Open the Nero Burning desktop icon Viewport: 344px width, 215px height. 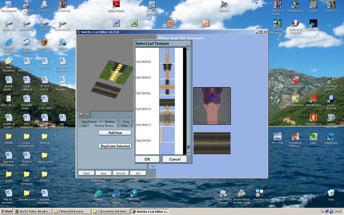[313, 101]
